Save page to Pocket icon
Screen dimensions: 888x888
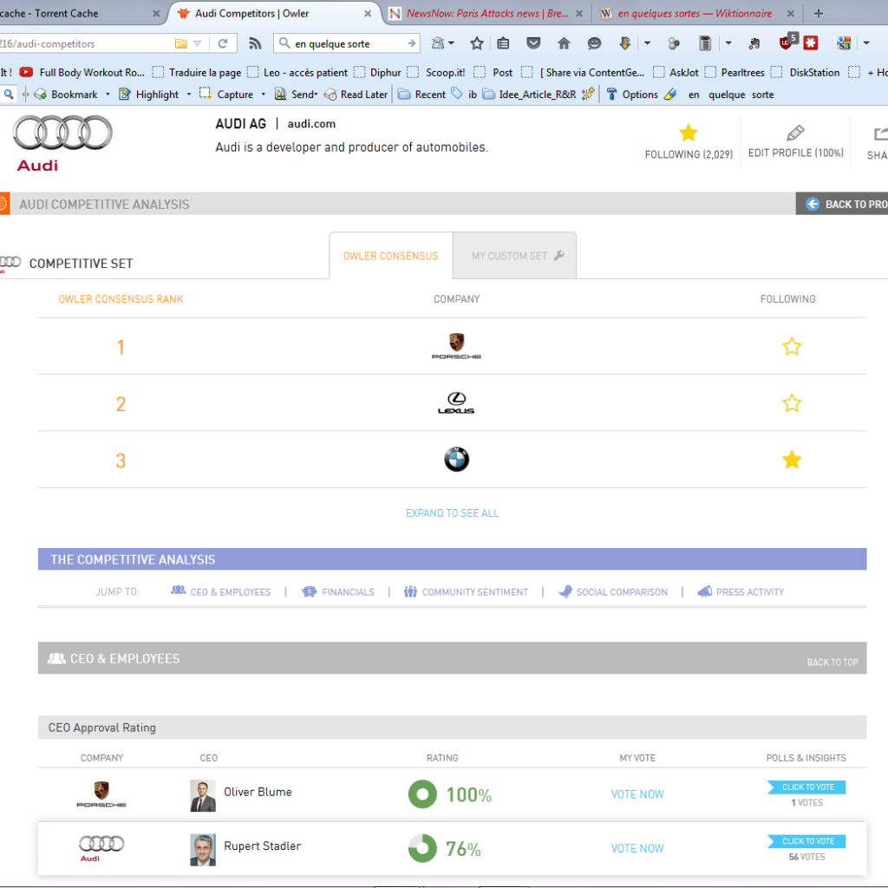533,43
